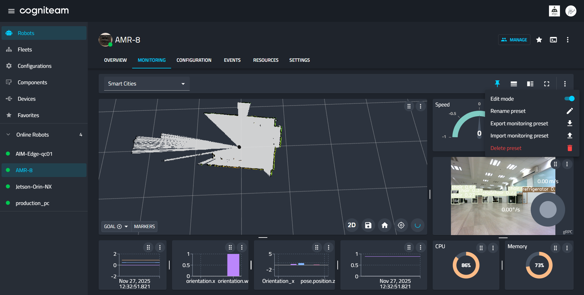Click the MARKERS button
584x295 pixels.
pyautogui.click(x=144, y=227)
